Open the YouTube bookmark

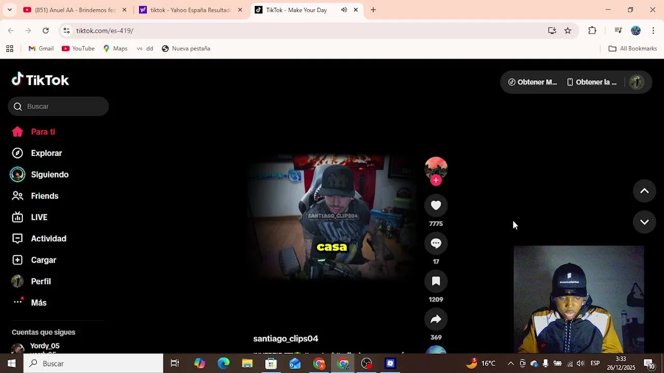pyautogui.click(x=78, y=49)
